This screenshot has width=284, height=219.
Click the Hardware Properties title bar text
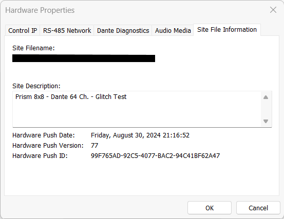tap(40, 10)
